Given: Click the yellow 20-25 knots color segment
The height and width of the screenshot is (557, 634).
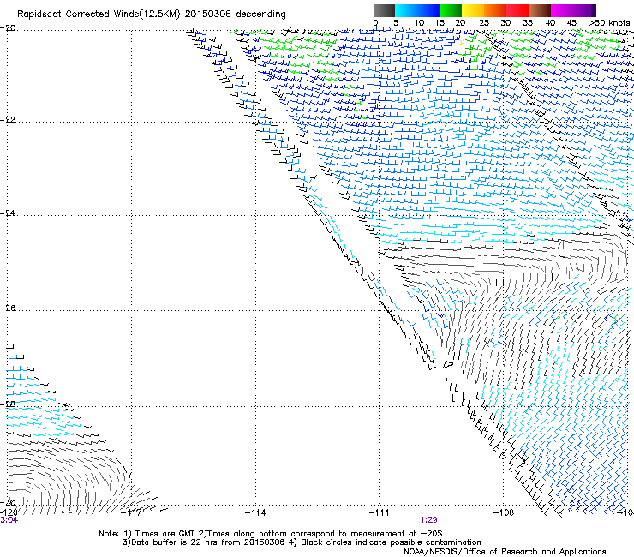Looking at the screenshot, I should tap(473, 10).
